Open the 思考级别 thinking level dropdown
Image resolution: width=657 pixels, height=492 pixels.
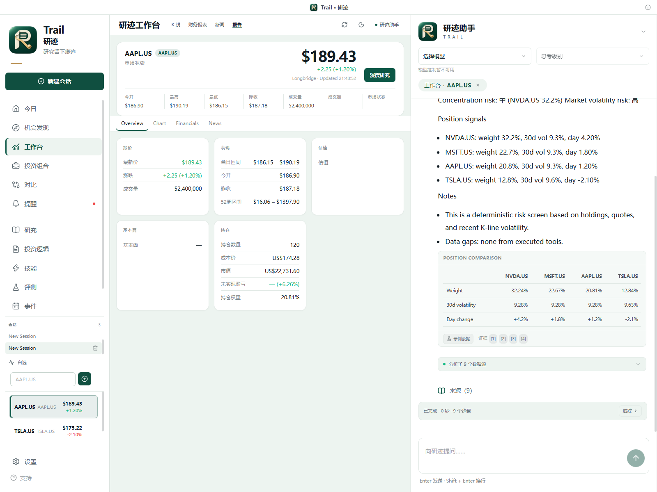coord(593,56)
